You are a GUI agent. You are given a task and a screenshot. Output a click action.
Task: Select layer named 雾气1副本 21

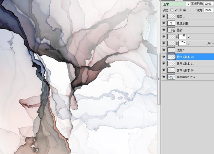click(x=185, y=63)
